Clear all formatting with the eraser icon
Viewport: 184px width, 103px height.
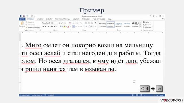coord(70,23)
